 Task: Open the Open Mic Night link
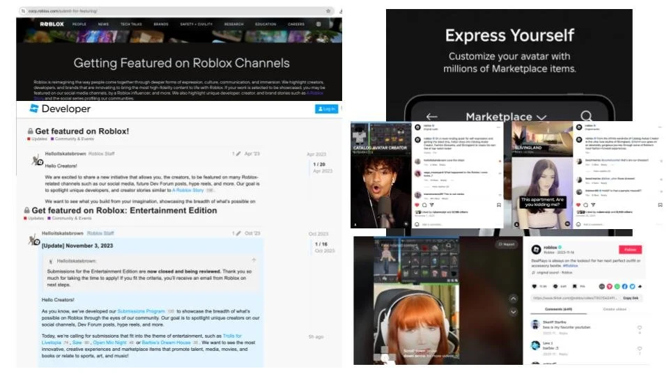tap(109, 343)
